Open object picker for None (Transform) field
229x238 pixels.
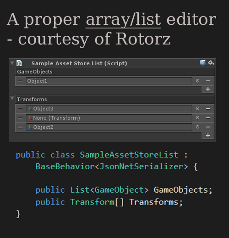pyautogui.click(x=197, y=118)
